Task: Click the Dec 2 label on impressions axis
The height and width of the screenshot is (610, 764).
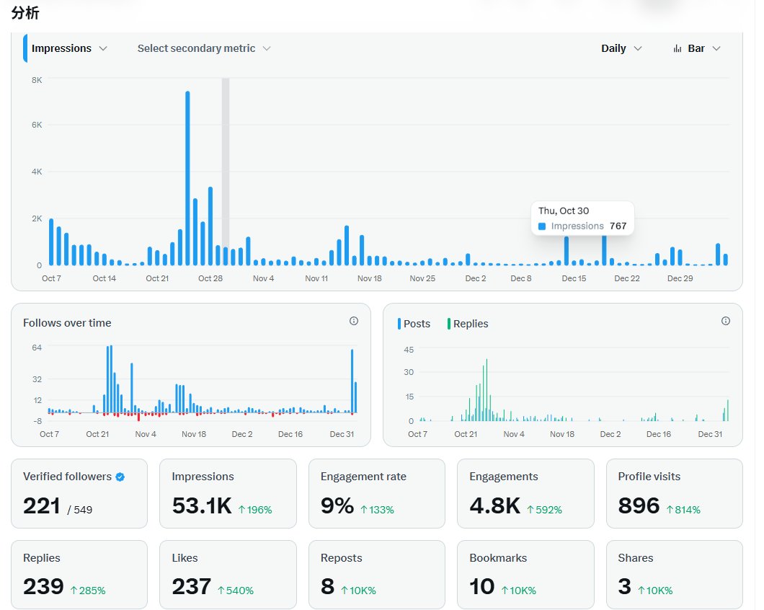Action: tap(476, 278)
